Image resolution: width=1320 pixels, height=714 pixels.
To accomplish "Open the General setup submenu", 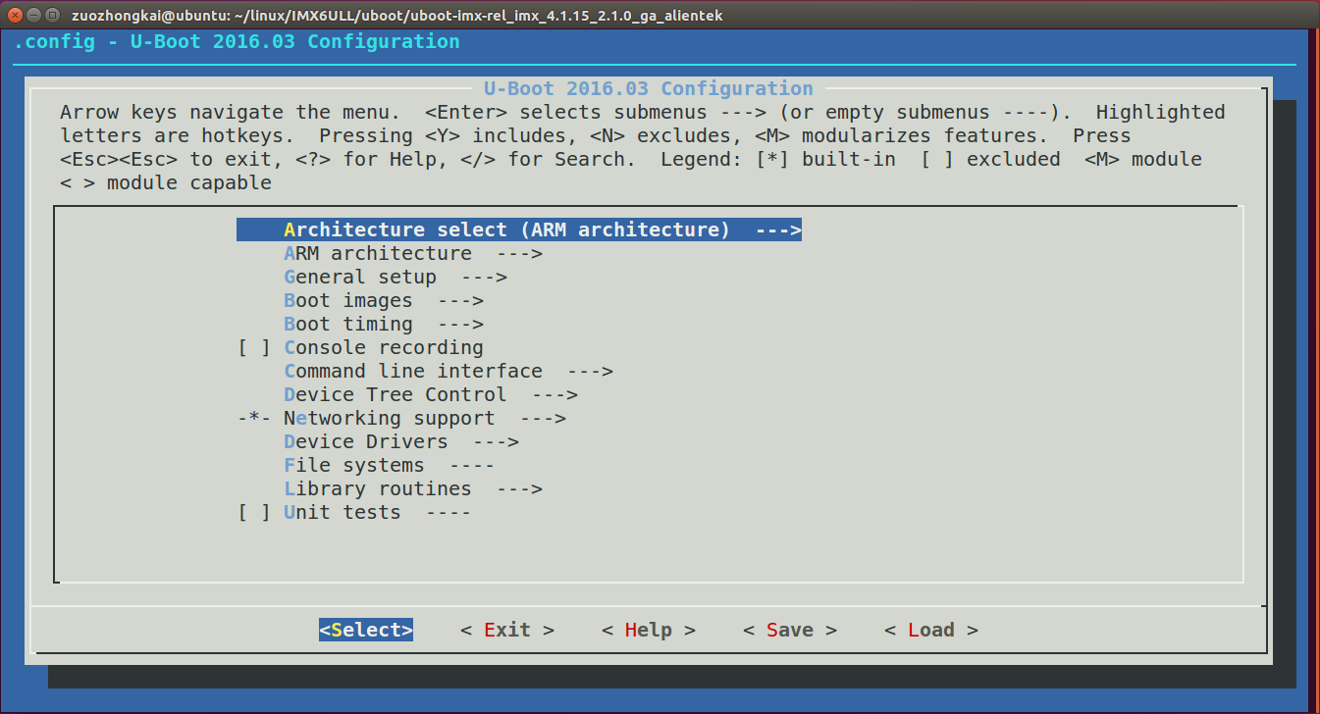I will pyautogui.click(x=396, y=277).
